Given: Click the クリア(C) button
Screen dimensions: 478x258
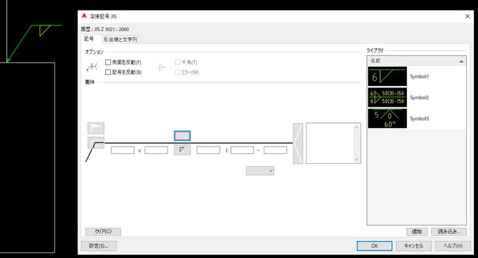Looking at the screenshot, I should click(103, 231).
